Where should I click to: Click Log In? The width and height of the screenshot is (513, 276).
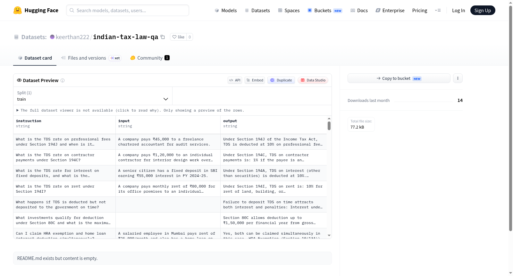coord(458,10)
